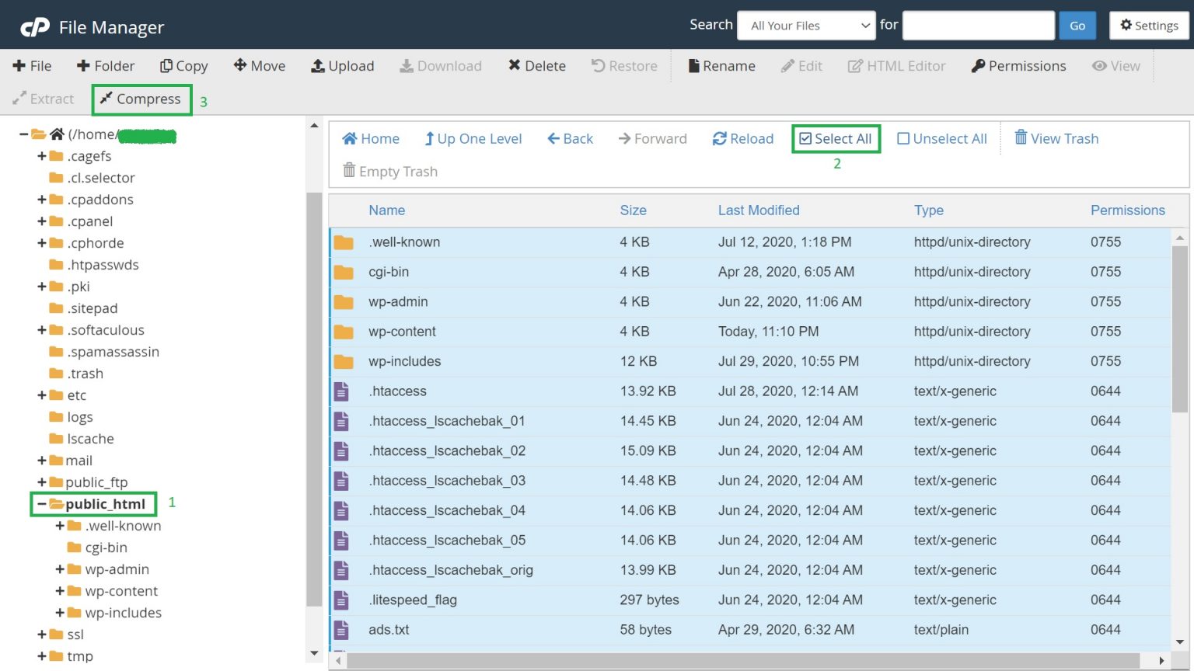
Task: Open the Rename tool
Action: (x=721, y=66)
